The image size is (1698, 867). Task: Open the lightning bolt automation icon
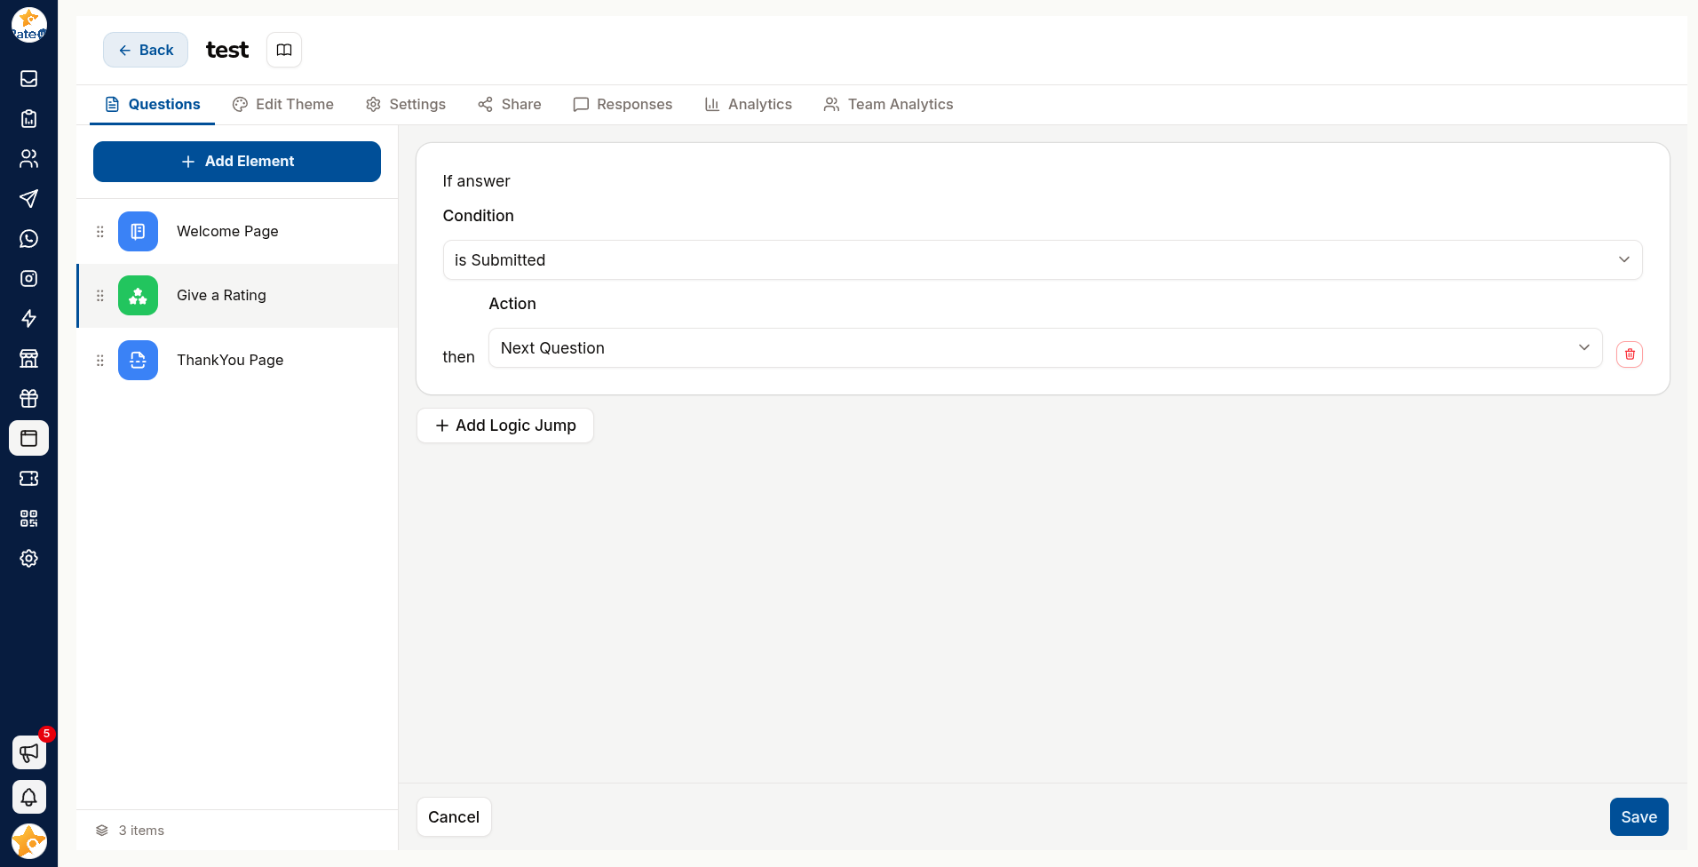coord(28,319)
